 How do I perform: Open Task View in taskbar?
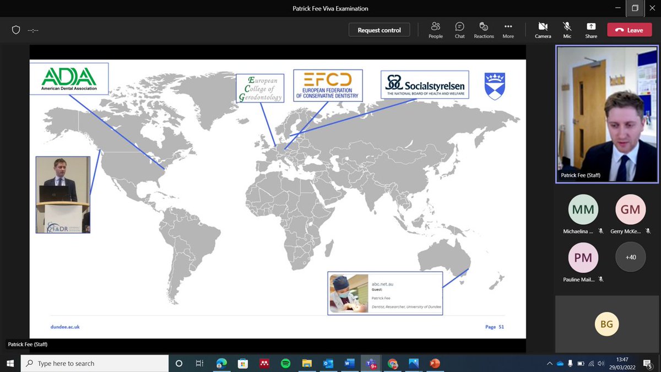pos(200,363)
